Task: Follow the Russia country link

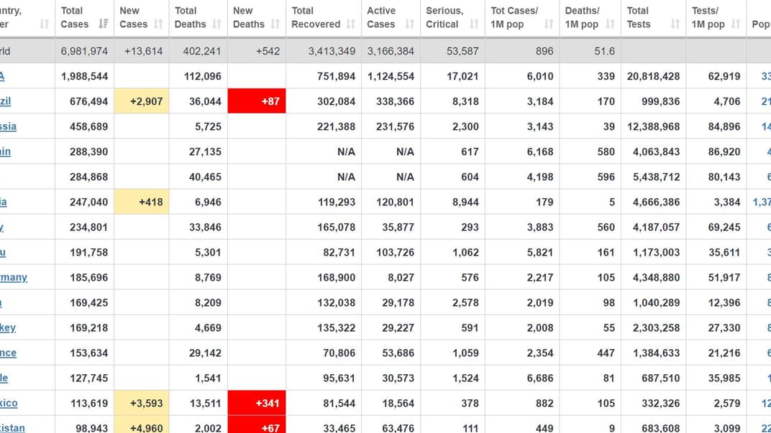Action: click(x=8, y=126)
